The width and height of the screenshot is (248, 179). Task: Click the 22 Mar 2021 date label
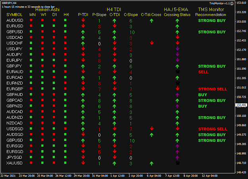(x=8, y=176)
